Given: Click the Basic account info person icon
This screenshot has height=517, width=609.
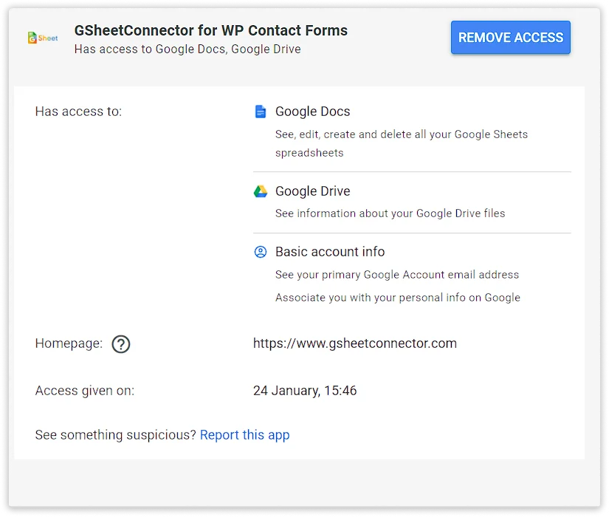Looking at the screenshot, I should [x=261, y=252].
